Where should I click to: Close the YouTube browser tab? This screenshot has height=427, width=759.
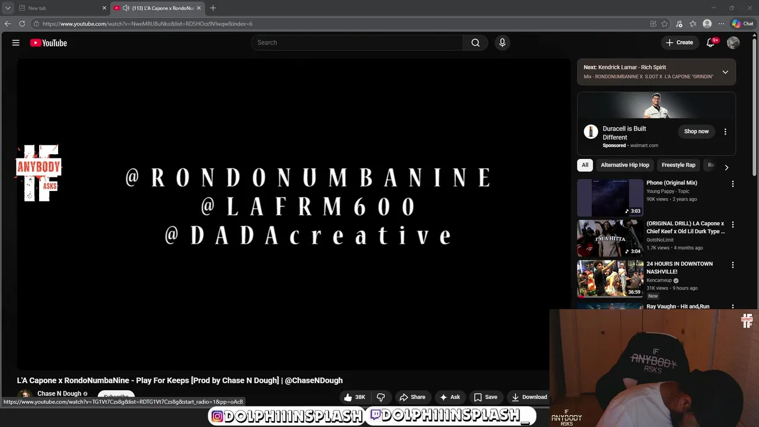[x=199, y=8]
